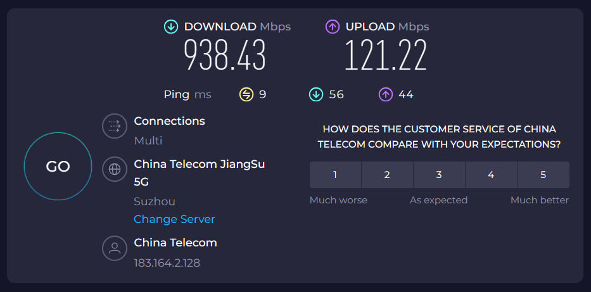
Task: Click the 121.22 upload speed result
Action: click(386, 54)
